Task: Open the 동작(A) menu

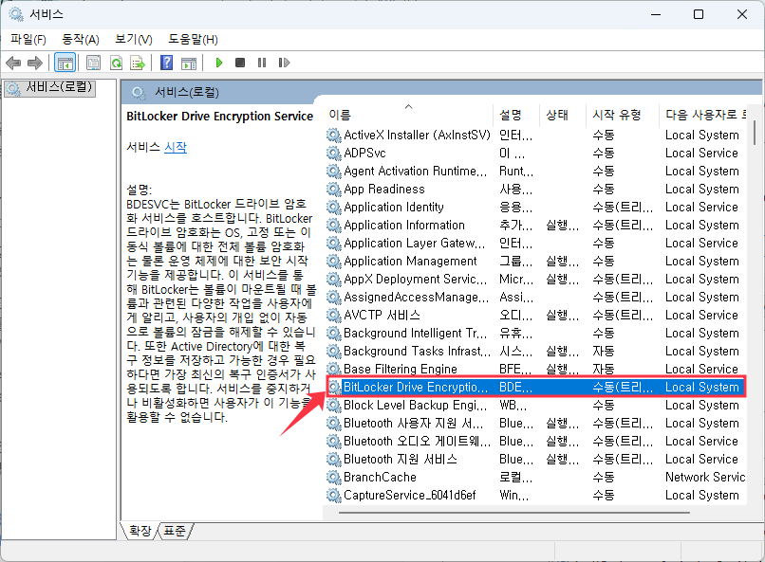Action: pyautogui.click(x=81, y=40)
